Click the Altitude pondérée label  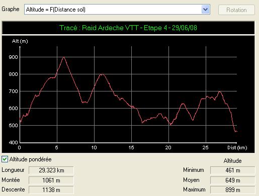click(x=30, y=159)
